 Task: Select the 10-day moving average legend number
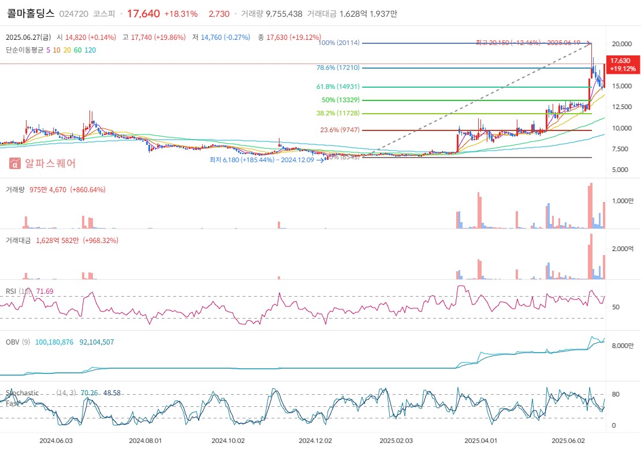tap(57, 50)
